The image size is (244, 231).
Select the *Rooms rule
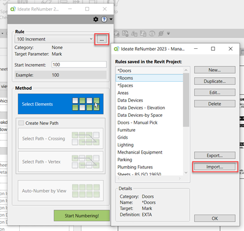[149, 78]
